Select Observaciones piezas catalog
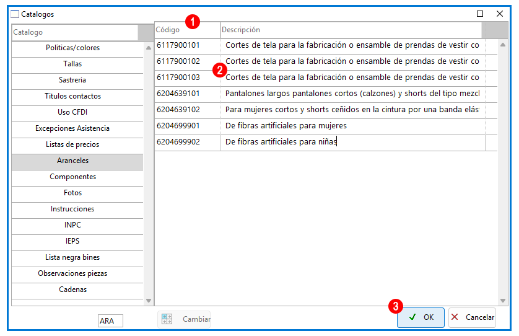 click(77, 274)
